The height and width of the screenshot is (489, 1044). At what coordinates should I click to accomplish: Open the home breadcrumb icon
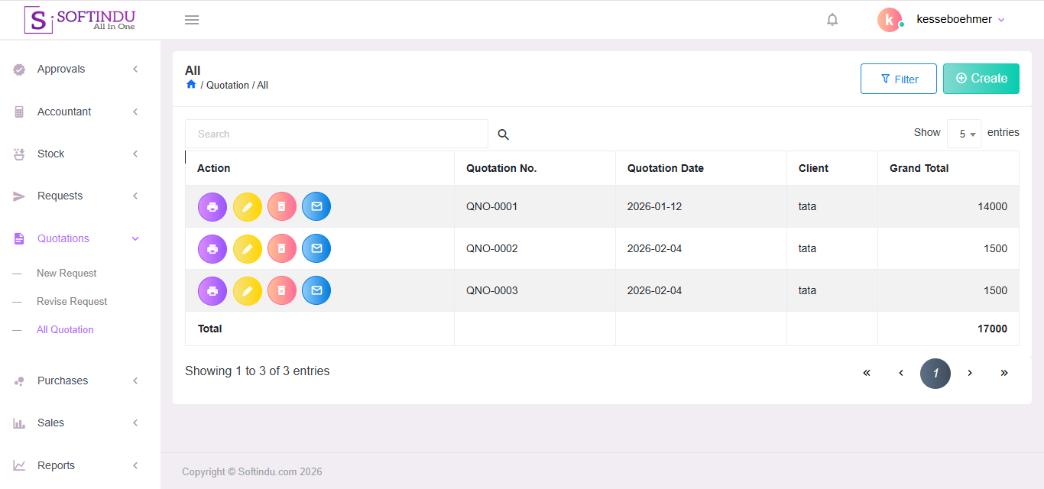[190, 84]
